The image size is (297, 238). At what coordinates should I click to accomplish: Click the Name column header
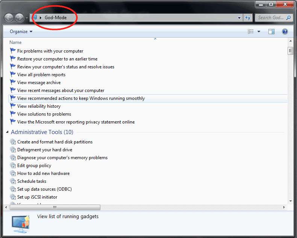click(x=15, y=42)
